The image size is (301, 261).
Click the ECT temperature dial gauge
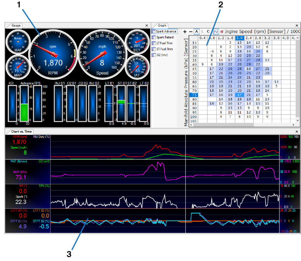[x=137, y=42]
